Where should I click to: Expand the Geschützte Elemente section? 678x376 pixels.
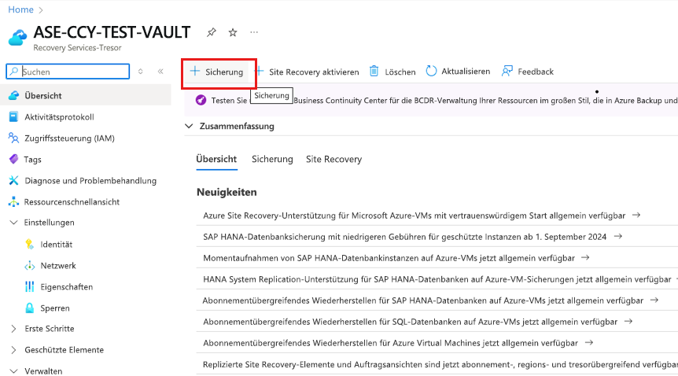[x=13, y=350]
